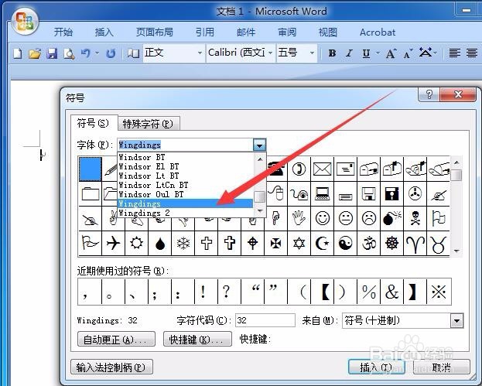The image size is (482, 386).
Task: Click font list scrollbar down arrow
Action: [x=260, y=211]
